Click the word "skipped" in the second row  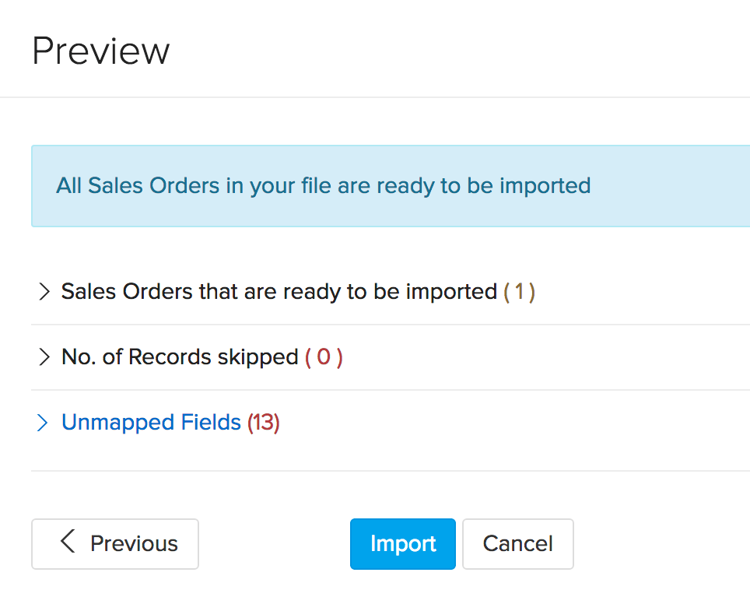click(260, 357)
